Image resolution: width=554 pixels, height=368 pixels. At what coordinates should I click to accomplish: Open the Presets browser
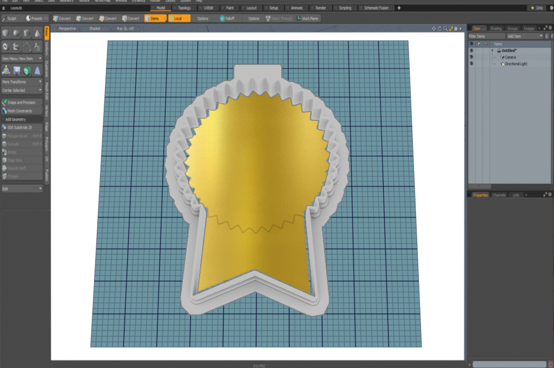point(36,18)
